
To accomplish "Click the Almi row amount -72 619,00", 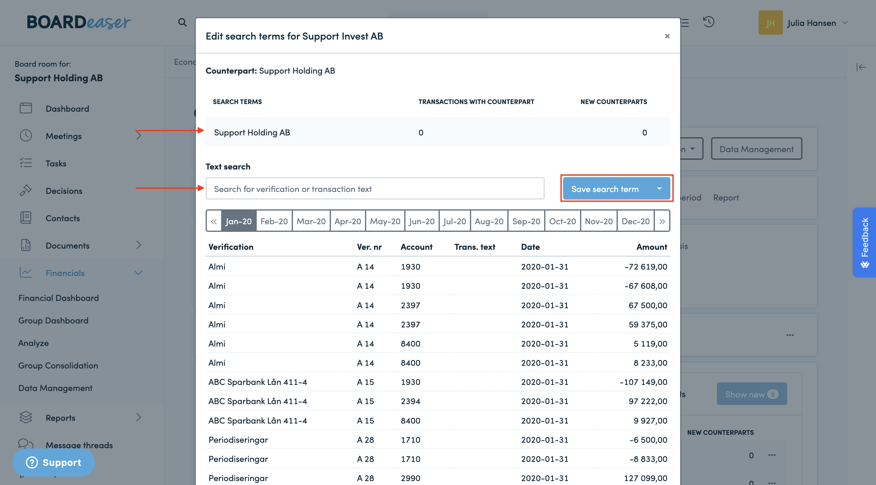I will pyautogui.click(x=646, y=266).
